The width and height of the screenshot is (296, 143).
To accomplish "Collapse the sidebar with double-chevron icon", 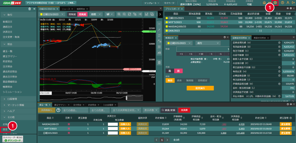I will point(34,9).
